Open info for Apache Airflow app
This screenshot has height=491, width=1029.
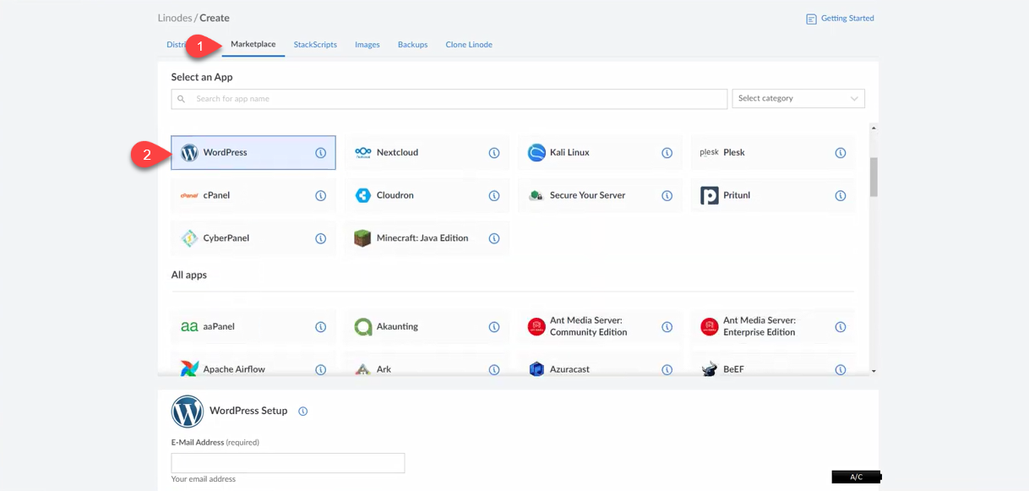click(x=321, y=369)
